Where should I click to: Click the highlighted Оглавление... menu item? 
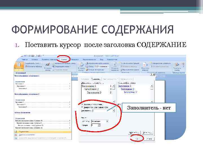click(x=43, y=131)
